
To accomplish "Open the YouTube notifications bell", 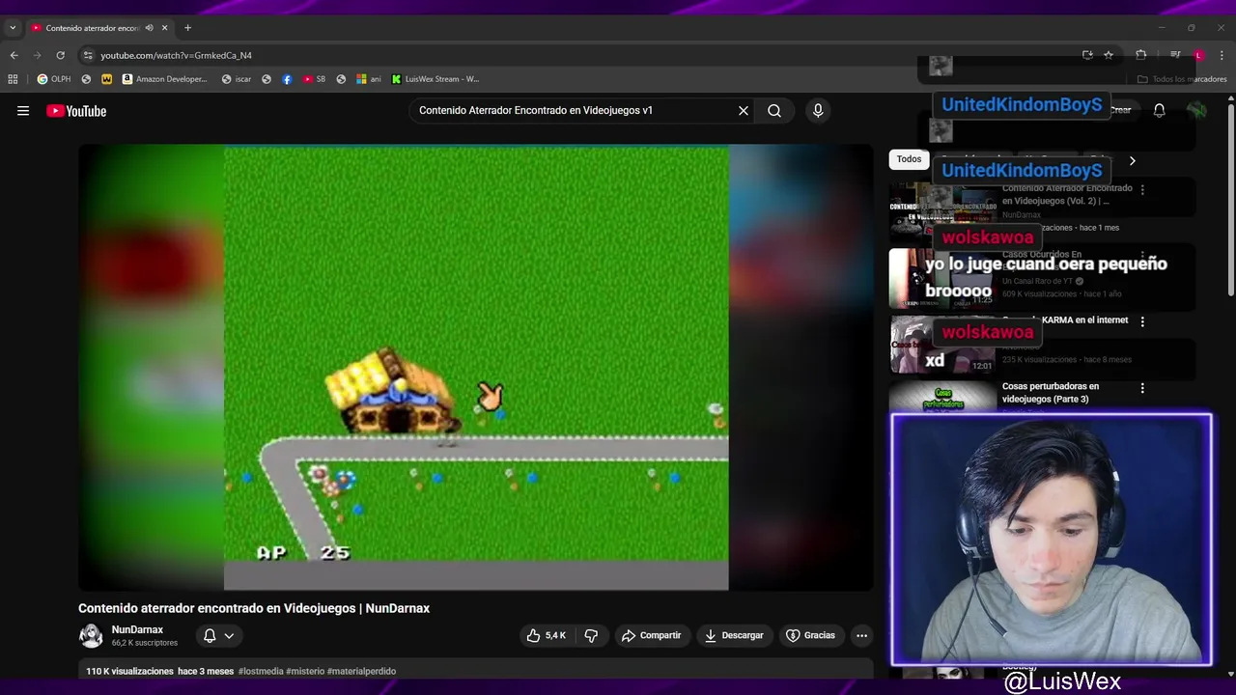I will point(1160,110).
